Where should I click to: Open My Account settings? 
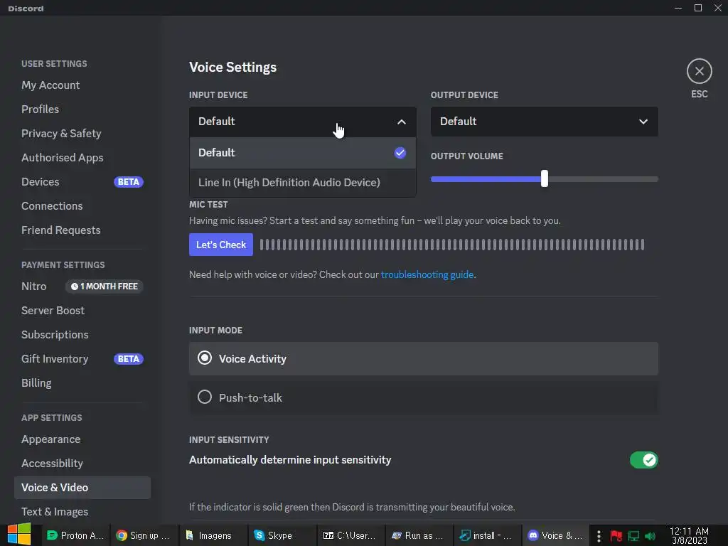pos(50,85)
